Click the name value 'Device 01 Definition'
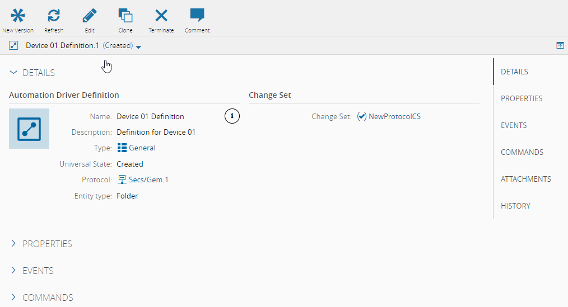Viewport: 568px width, 307px height. (150, 116)
